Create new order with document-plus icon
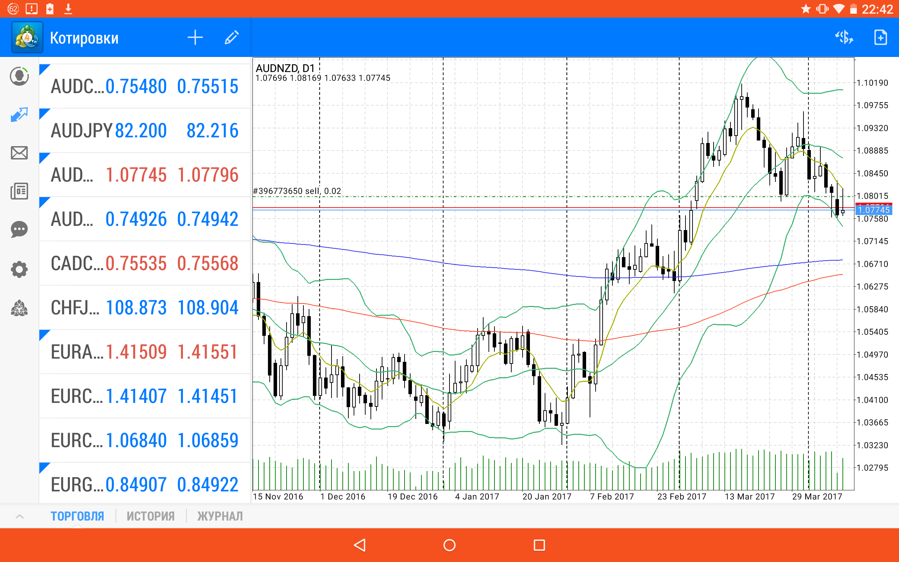Image resolution: width=899 pixels, height=562 pixels. [880, 38]
